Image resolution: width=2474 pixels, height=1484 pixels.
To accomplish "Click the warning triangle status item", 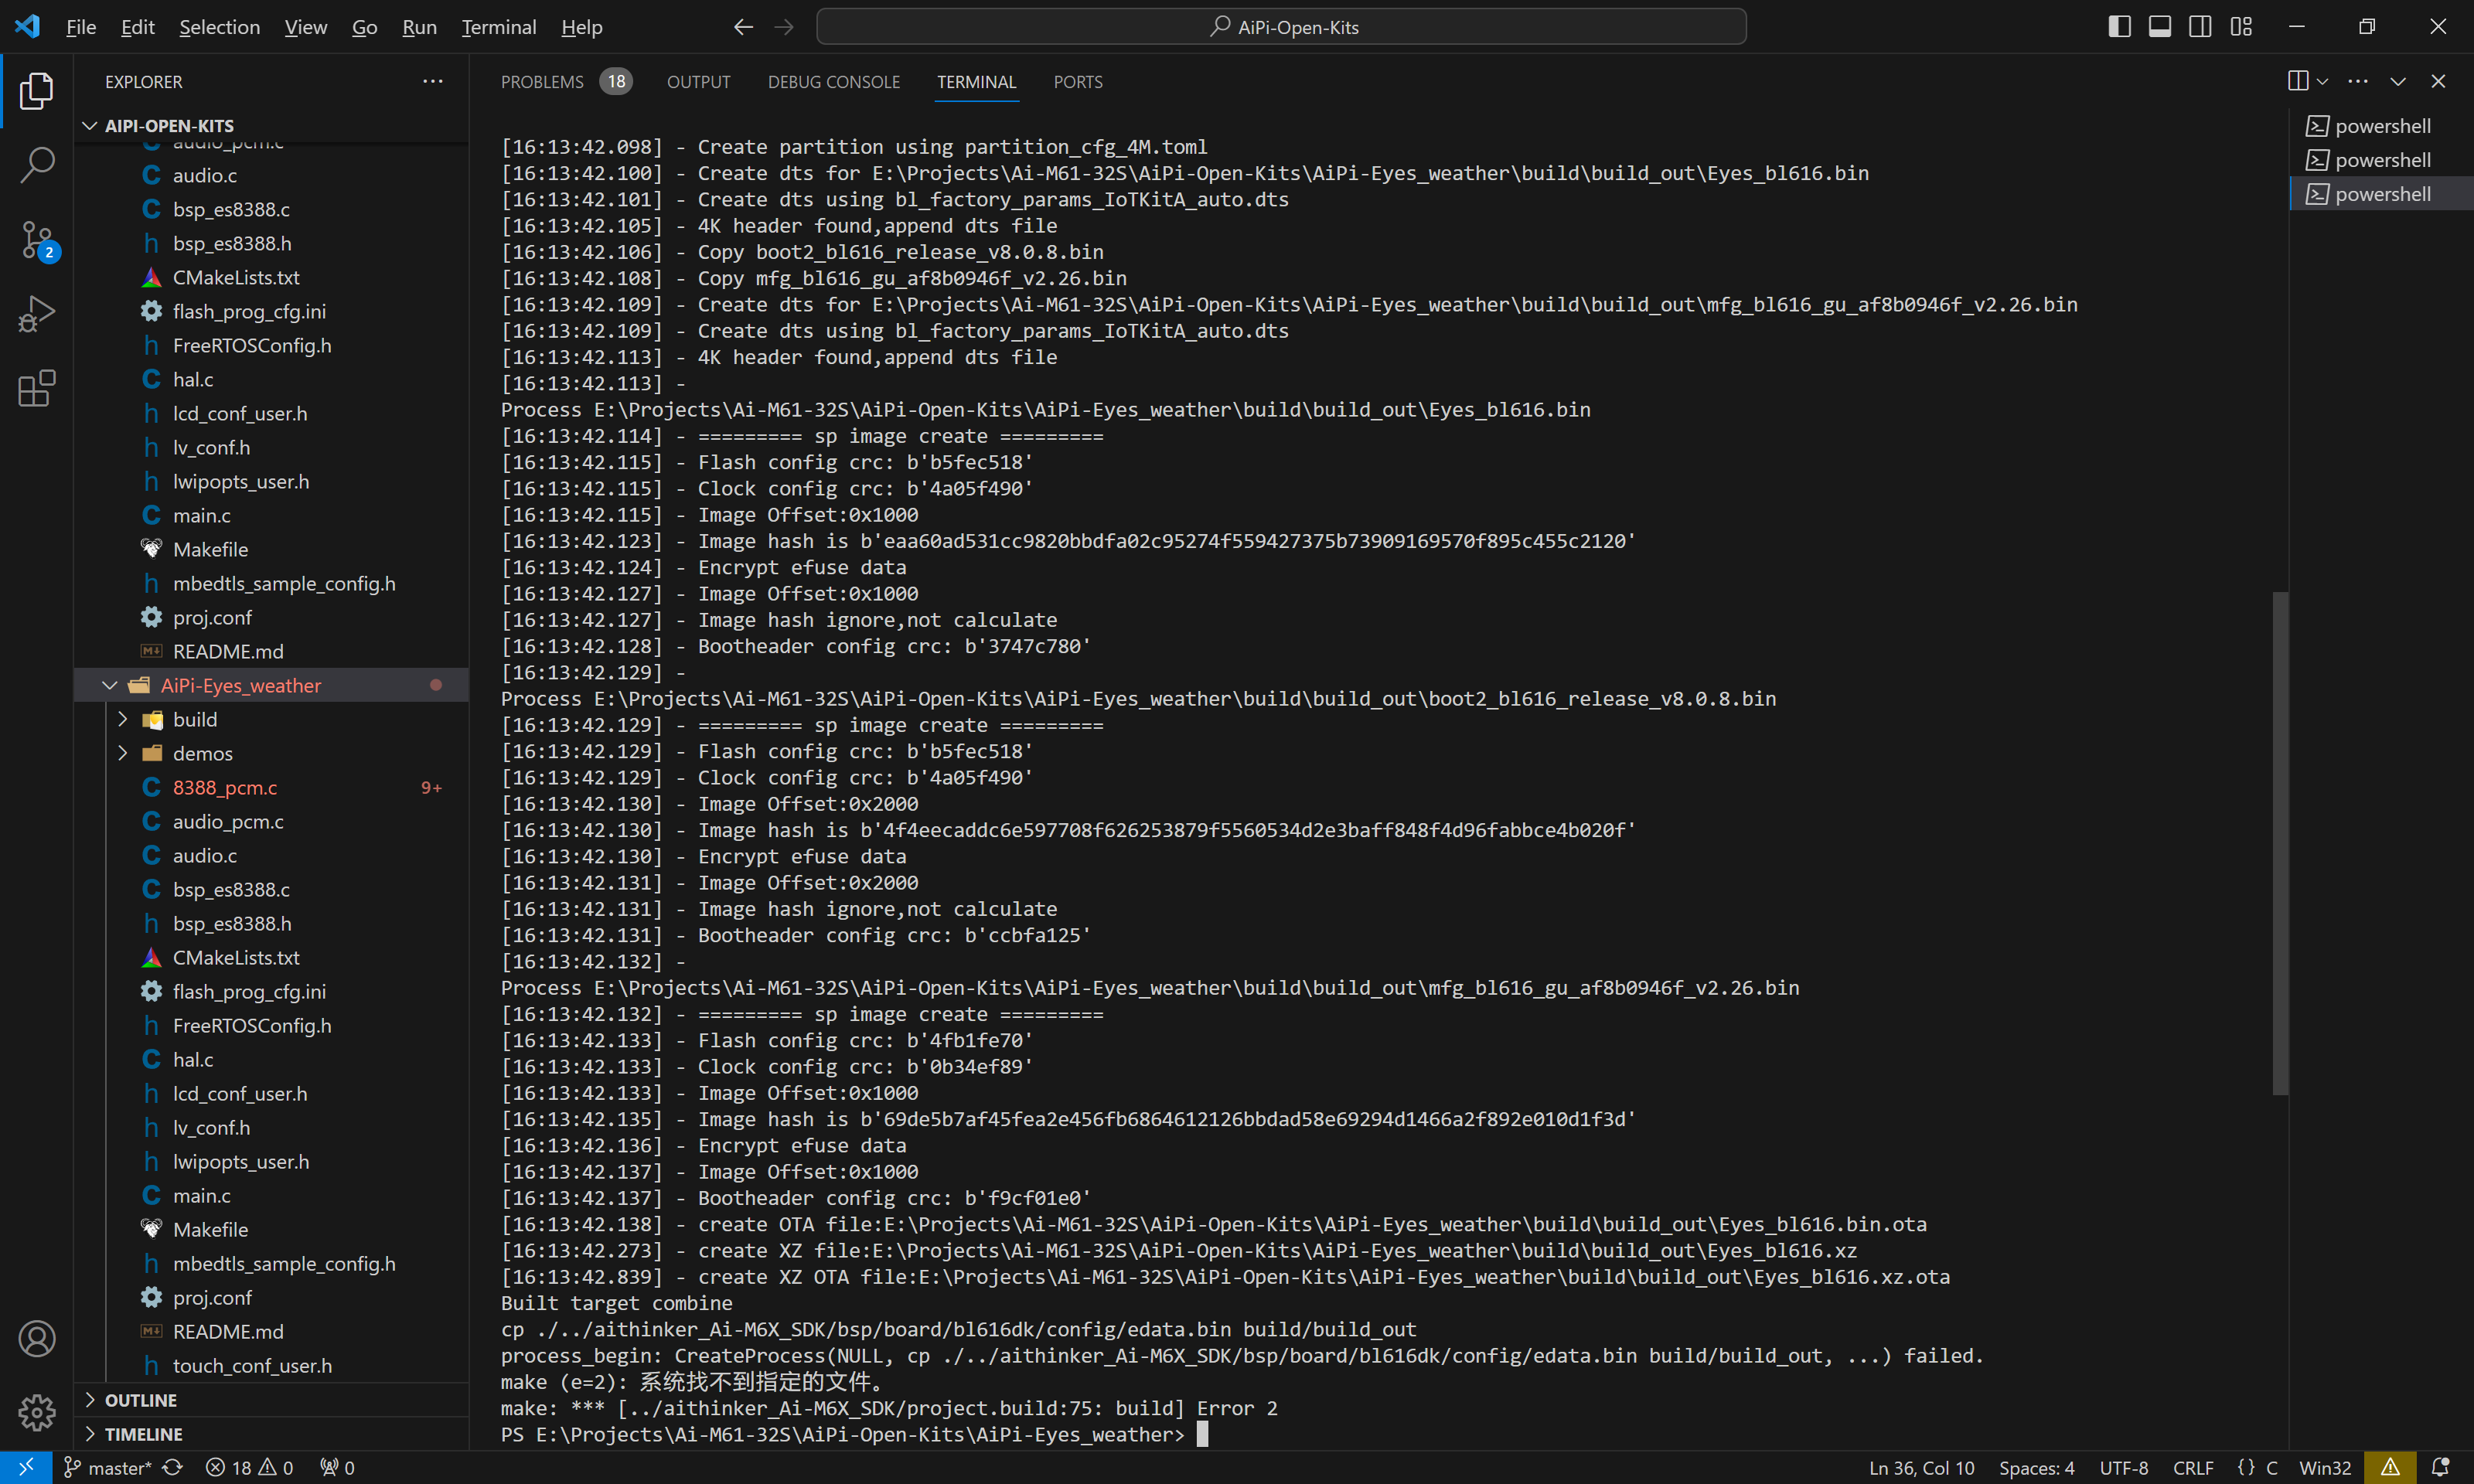I will 2390,1467.
